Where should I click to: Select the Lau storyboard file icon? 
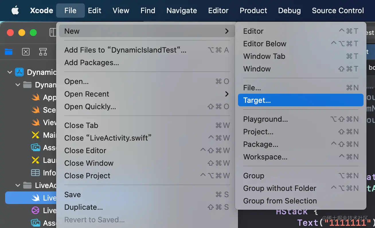tap(35, 160)
